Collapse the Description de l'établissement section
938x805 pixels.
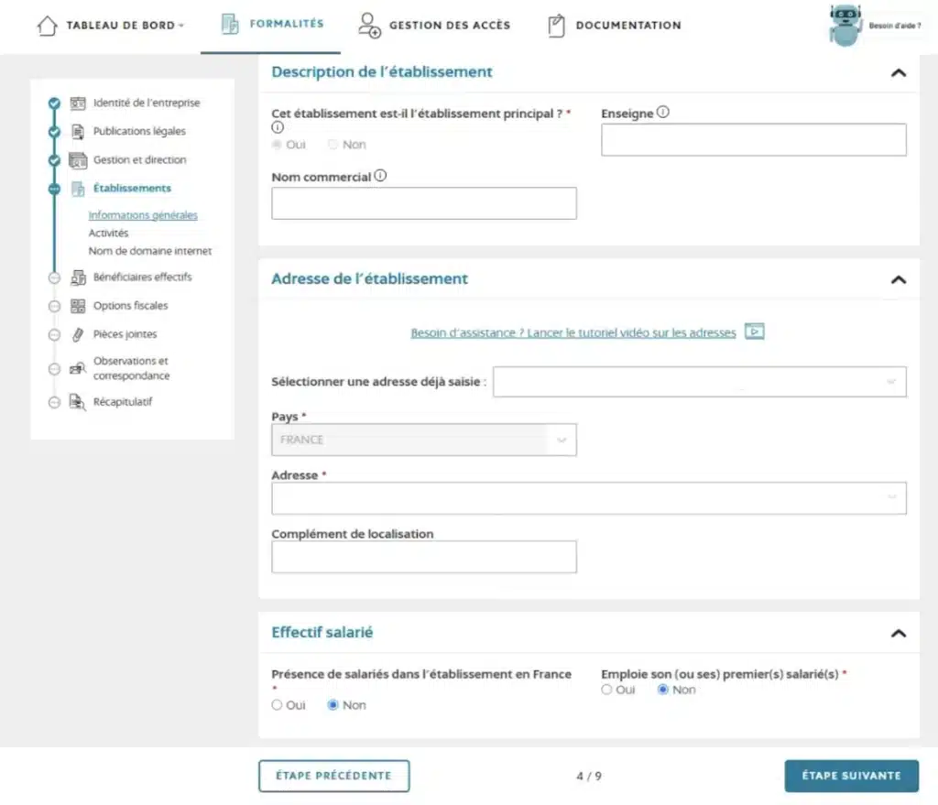coord(897,72)
